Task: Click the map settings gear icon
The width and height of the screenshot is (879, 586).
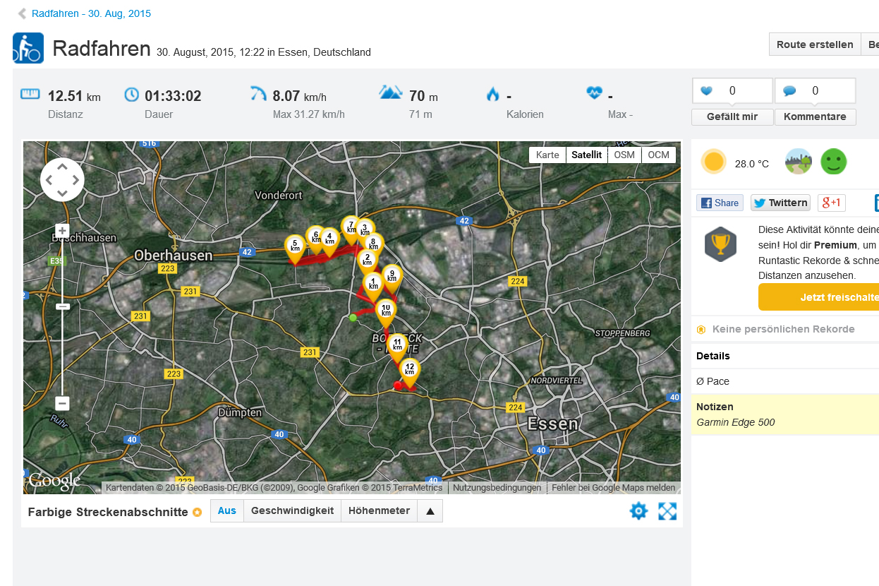Action: tap(638, 511)
